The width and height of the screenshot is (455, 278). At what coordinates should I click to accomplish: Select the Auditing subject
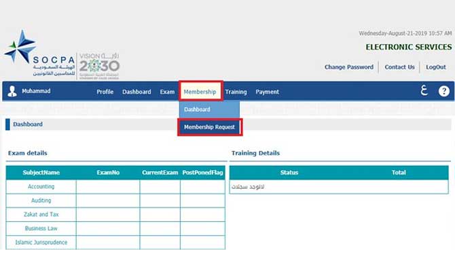click(41, 201)
